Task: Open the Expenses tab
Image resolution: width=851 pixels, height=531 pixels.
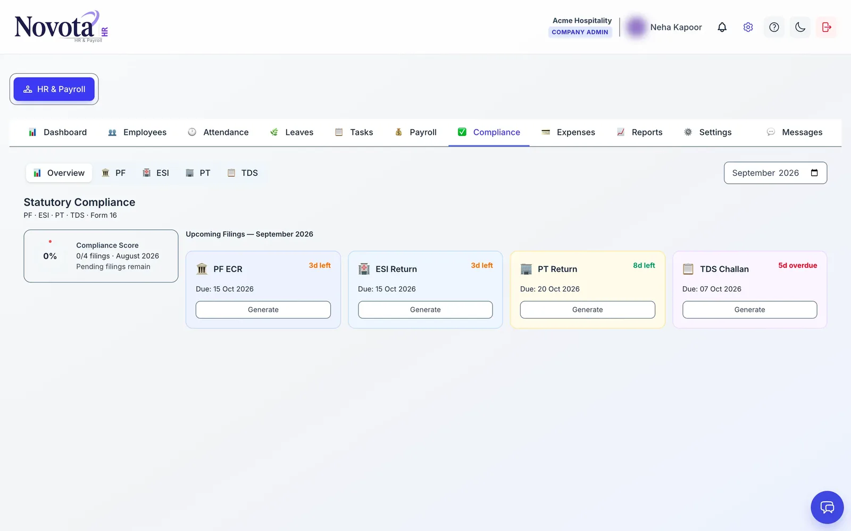Action: (x=568, y=132)
